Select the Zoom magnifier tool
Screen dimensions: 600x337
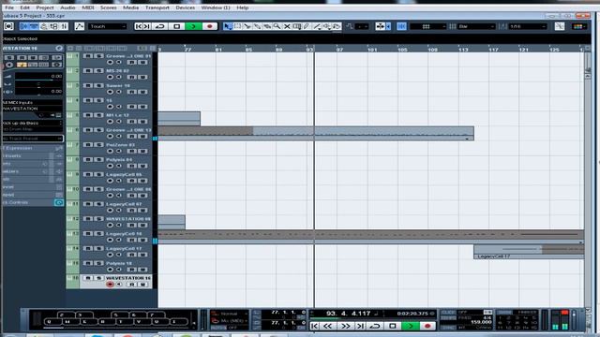277,26
